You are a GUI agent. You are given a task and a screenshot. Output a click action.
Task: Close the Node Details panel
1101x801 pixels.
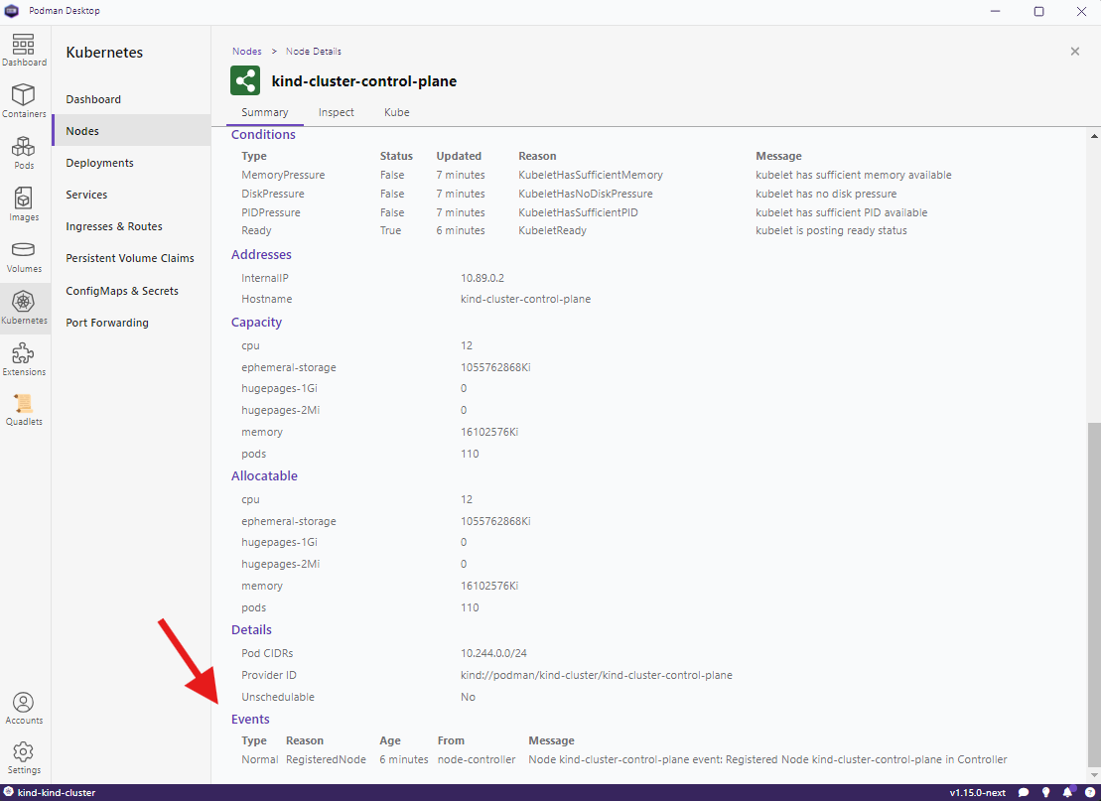coord(1074,52)
